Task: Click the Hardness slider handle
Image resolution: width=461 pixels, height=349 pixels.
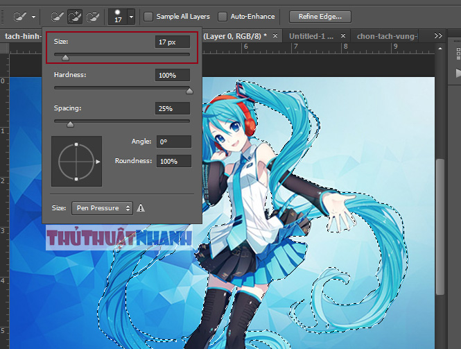Action: pos(189,91)
